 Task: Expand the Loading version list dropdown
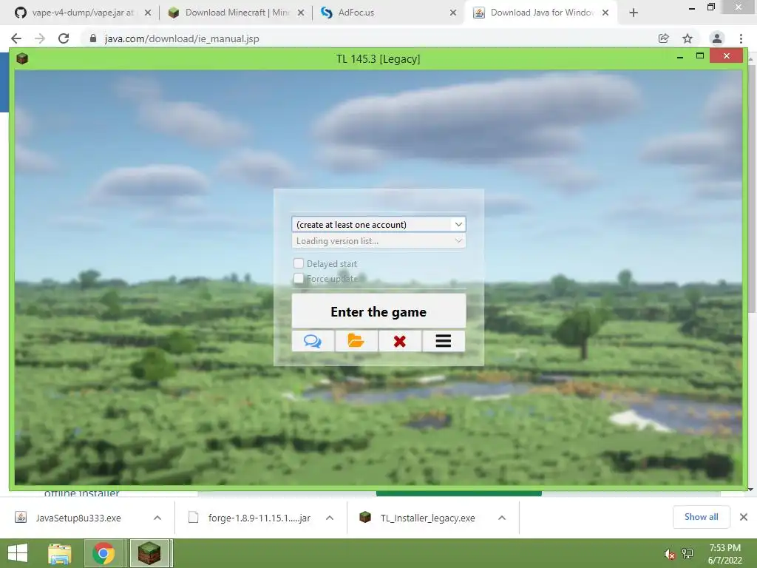pyautogui.click(x=378, y=240)
